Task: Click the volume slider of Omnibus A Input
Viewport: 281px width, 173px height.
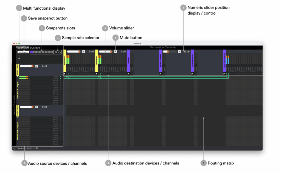Action: coord(73,51)
